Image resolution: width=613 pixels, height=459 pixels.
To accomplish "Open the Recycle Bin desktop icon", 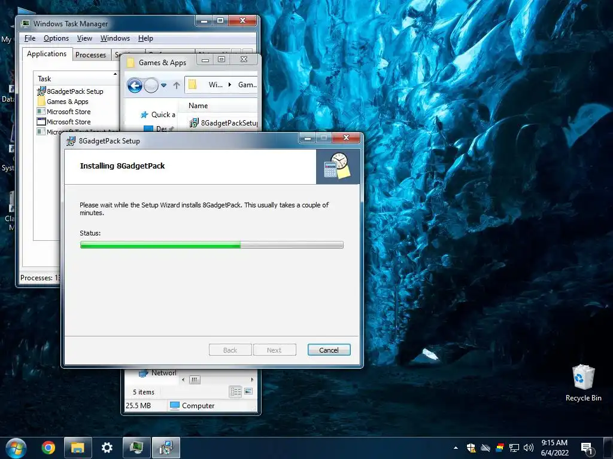I will click(x=583, y=383).
